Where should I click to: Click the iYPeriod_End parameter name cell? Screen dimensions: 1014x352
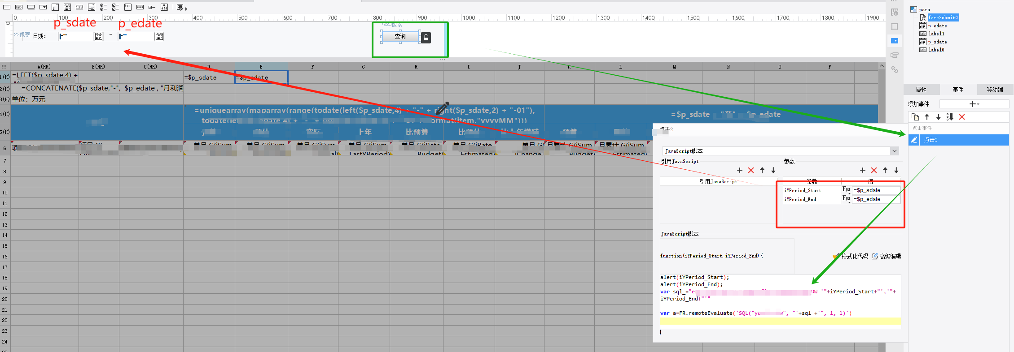[x=812, y=199]
